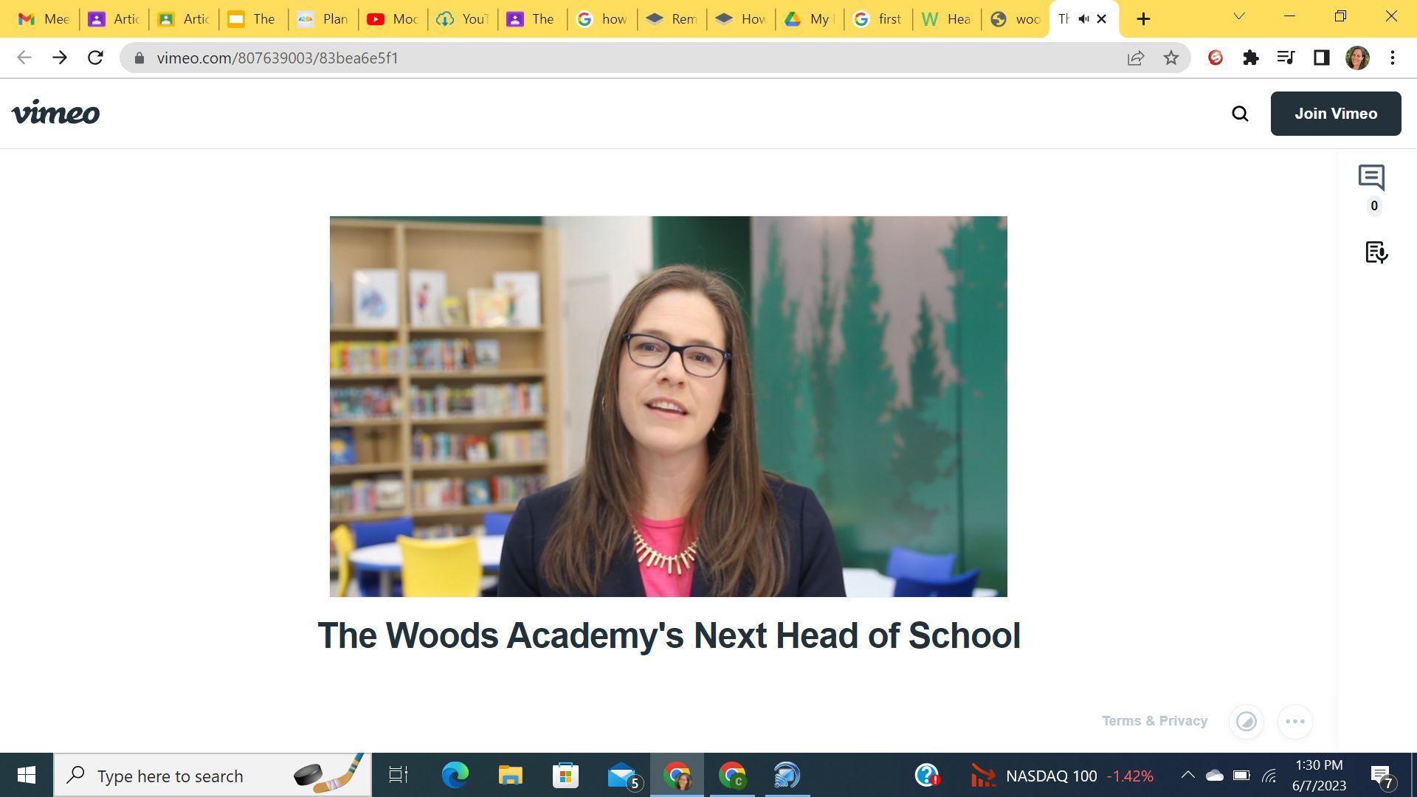Switch to the YouTube Moc tab
This screenshot has width=1417, height=797.
[393, 19]
